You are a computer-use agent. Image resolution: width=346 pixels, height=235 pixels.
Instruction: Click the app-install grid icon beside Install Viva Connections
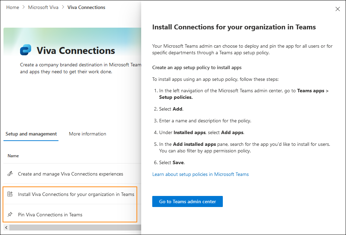[x=10, y=194]
